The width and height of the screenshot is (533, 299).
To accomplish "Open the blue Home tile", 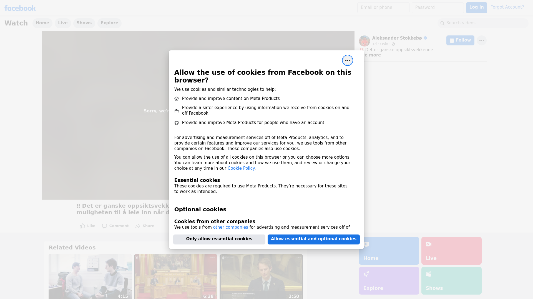I will pyautogui.click(x=389, y=251).
